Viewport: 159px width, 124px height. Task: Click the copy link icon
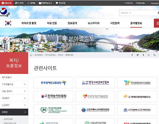coord(154,55)
